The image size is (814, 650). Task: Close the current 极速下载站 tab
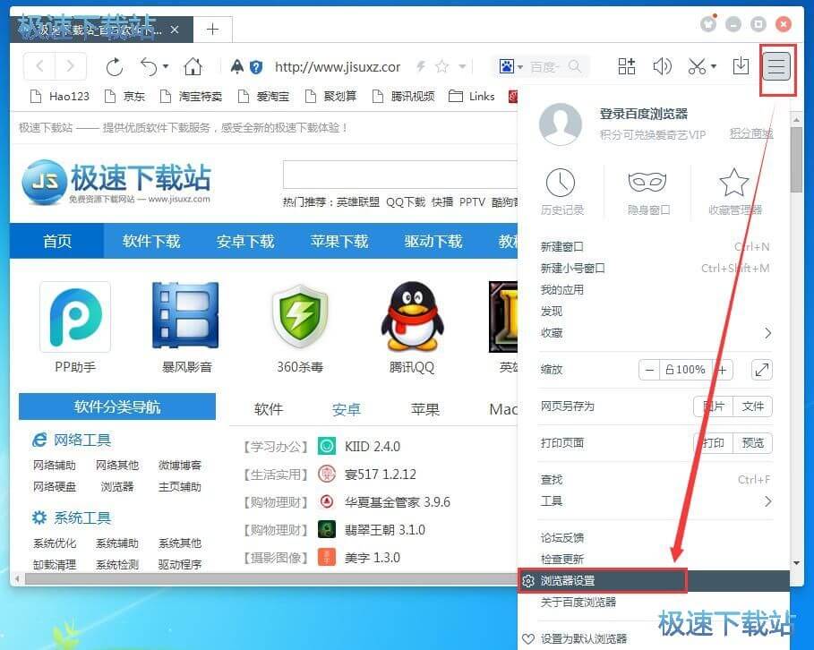point(175,30)
